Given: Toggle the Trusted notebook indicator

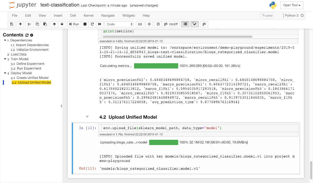Looking at the screenshot, I should [x=267, y=16].
